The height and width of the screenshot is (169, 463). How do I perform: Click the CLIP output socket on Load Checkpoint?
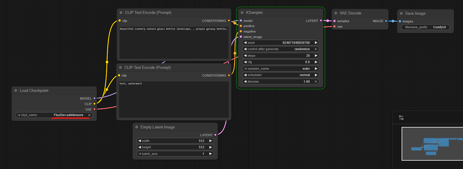pyautogui.click(x=94, y=104)
